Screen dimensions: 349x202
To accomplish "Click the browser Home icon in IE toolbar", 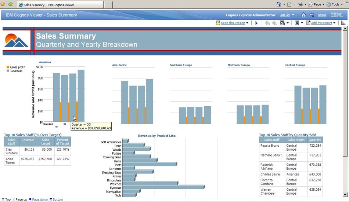I will [278, 4].
